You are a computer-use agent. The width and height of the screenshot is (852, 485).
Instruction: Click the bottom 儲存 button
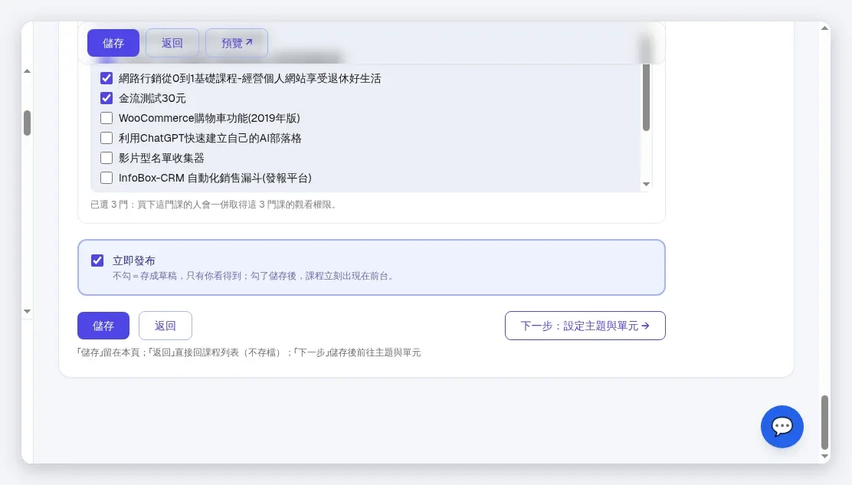tap(103, 326)
